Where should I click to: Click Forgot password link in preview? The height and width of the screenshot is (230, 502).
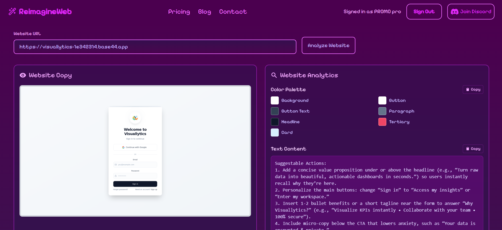coord(120,189)
